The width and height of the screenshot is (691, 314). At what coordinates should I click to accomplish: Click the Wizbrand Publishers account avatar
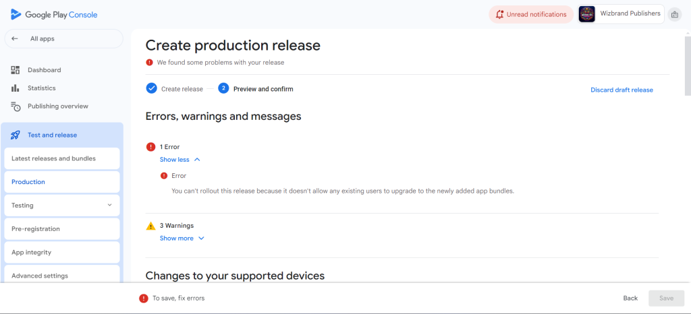coord(586,14)
